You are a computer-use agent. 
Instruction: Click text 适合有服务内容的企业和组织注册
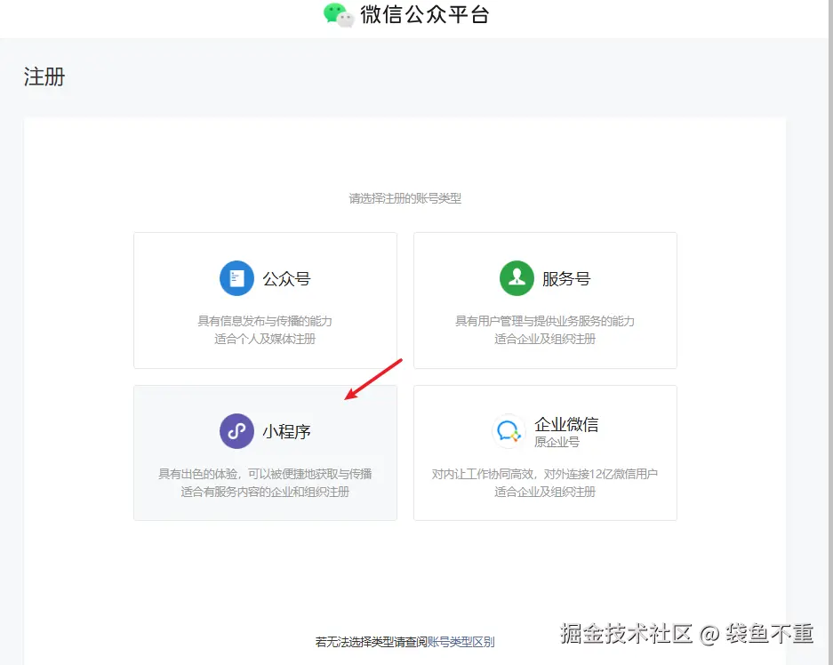[265, 492]
